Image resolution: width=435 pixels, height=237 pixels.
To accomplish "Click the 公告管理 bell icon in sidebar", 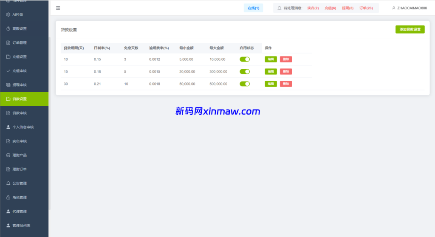I will [x=8, y=183].
